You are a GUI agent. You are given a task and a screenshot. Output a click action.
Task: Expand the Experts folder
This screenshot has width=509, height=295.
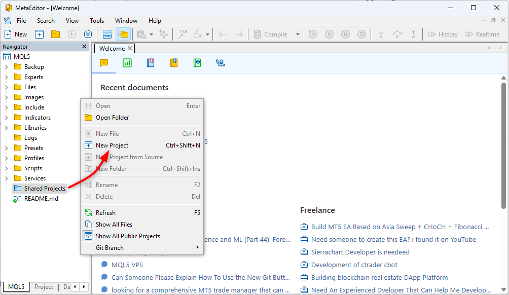(6, 77)
